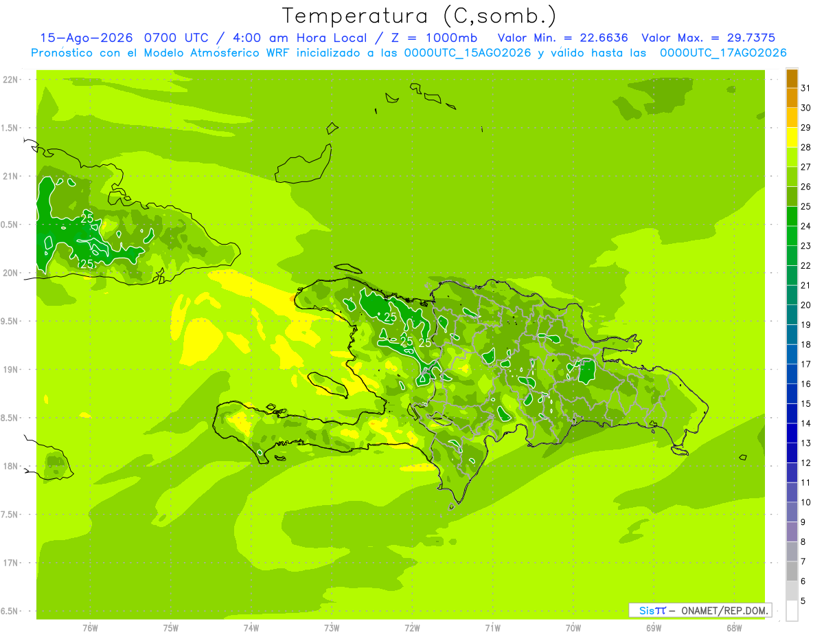Click the Valor Min. = 22.6636 text
The width and height of the screenshot is (824, 637).
(x=562, y=38)
